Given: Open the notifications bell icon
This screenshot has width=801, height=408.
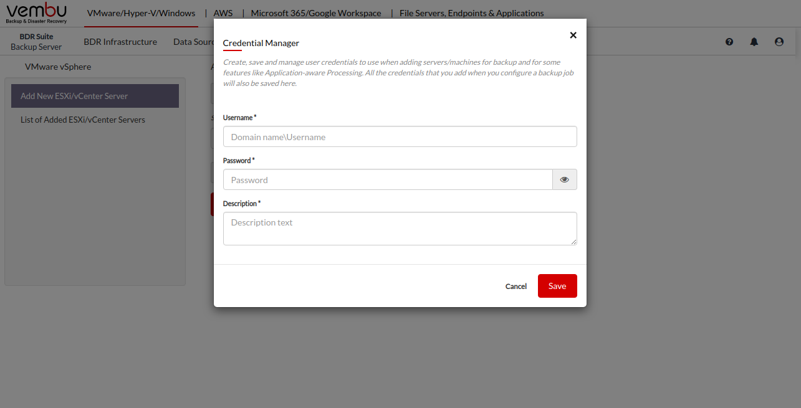Looking at the screenshot, I should click(754, 42).
